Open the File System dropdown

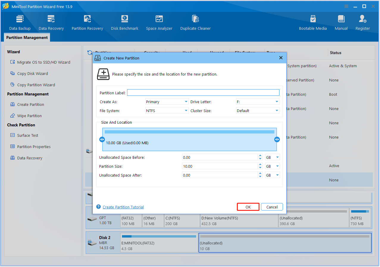(167, 111)
